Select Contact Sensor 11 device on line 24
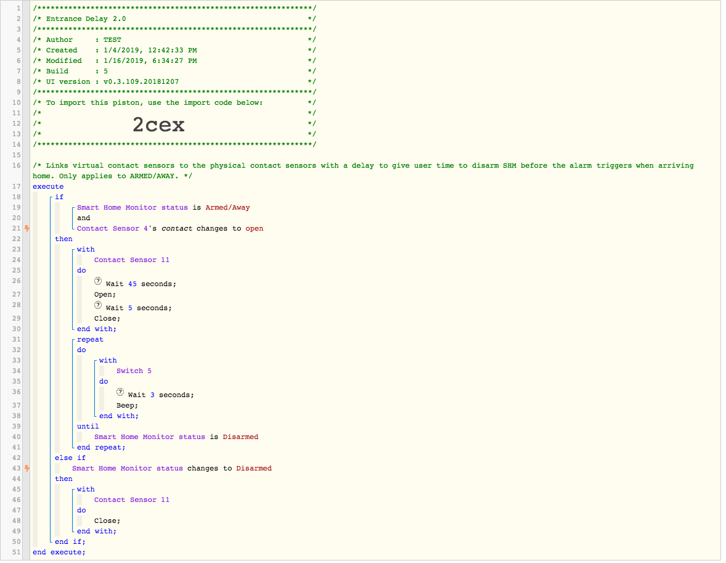The height and width of the screenshot is (563, 726). pyautogui.click(x=132, y=260)
